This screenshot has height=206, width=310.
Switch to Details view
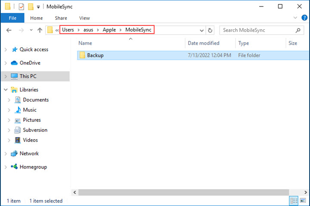294,201
